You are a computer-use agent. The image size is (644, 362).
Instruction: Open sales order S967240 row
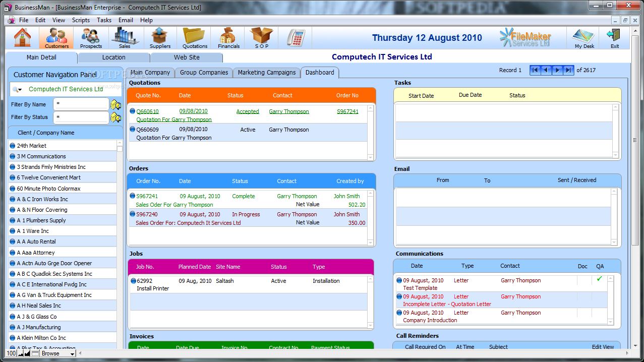248,218
